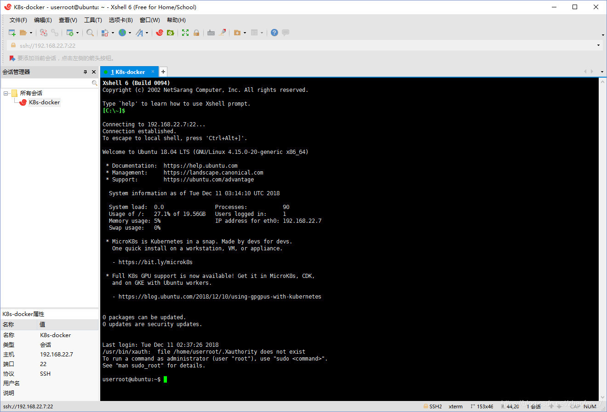Click the terminal scrollbar down arrow

tap(602, 398)
